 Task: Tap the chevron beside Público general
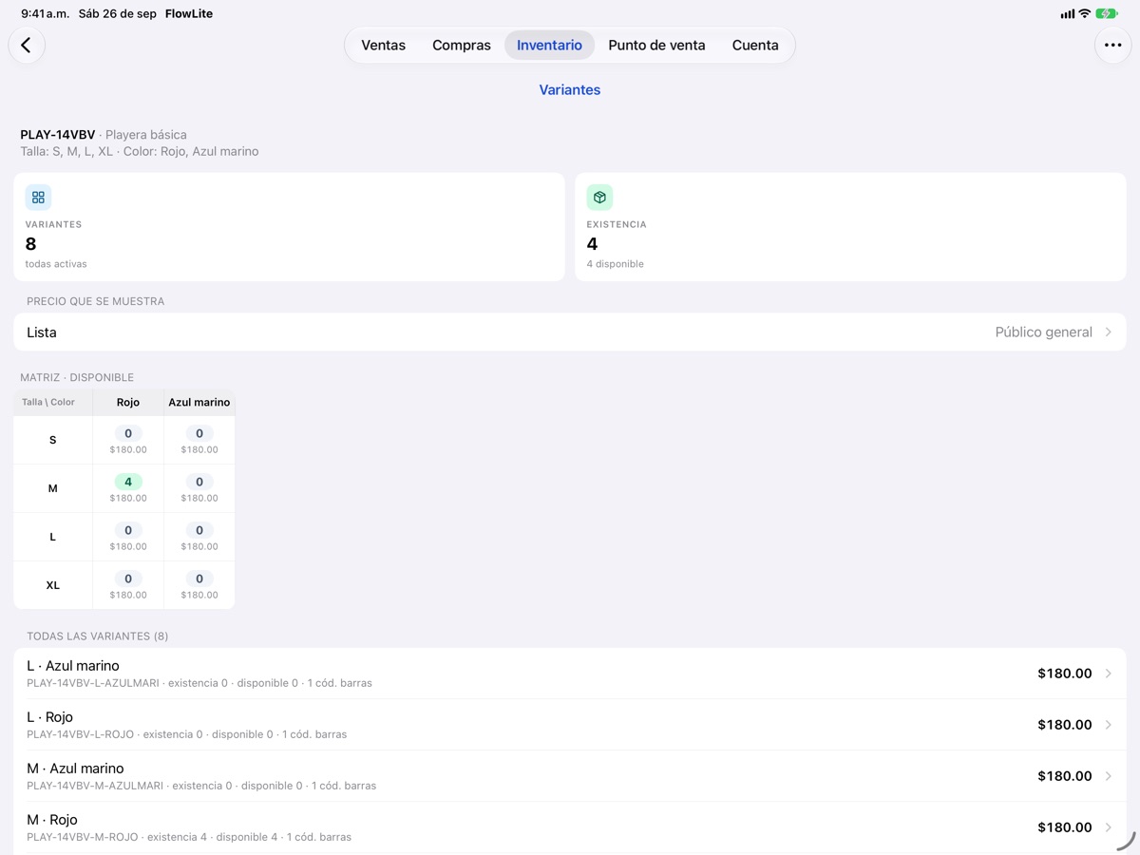[1108, 332]
